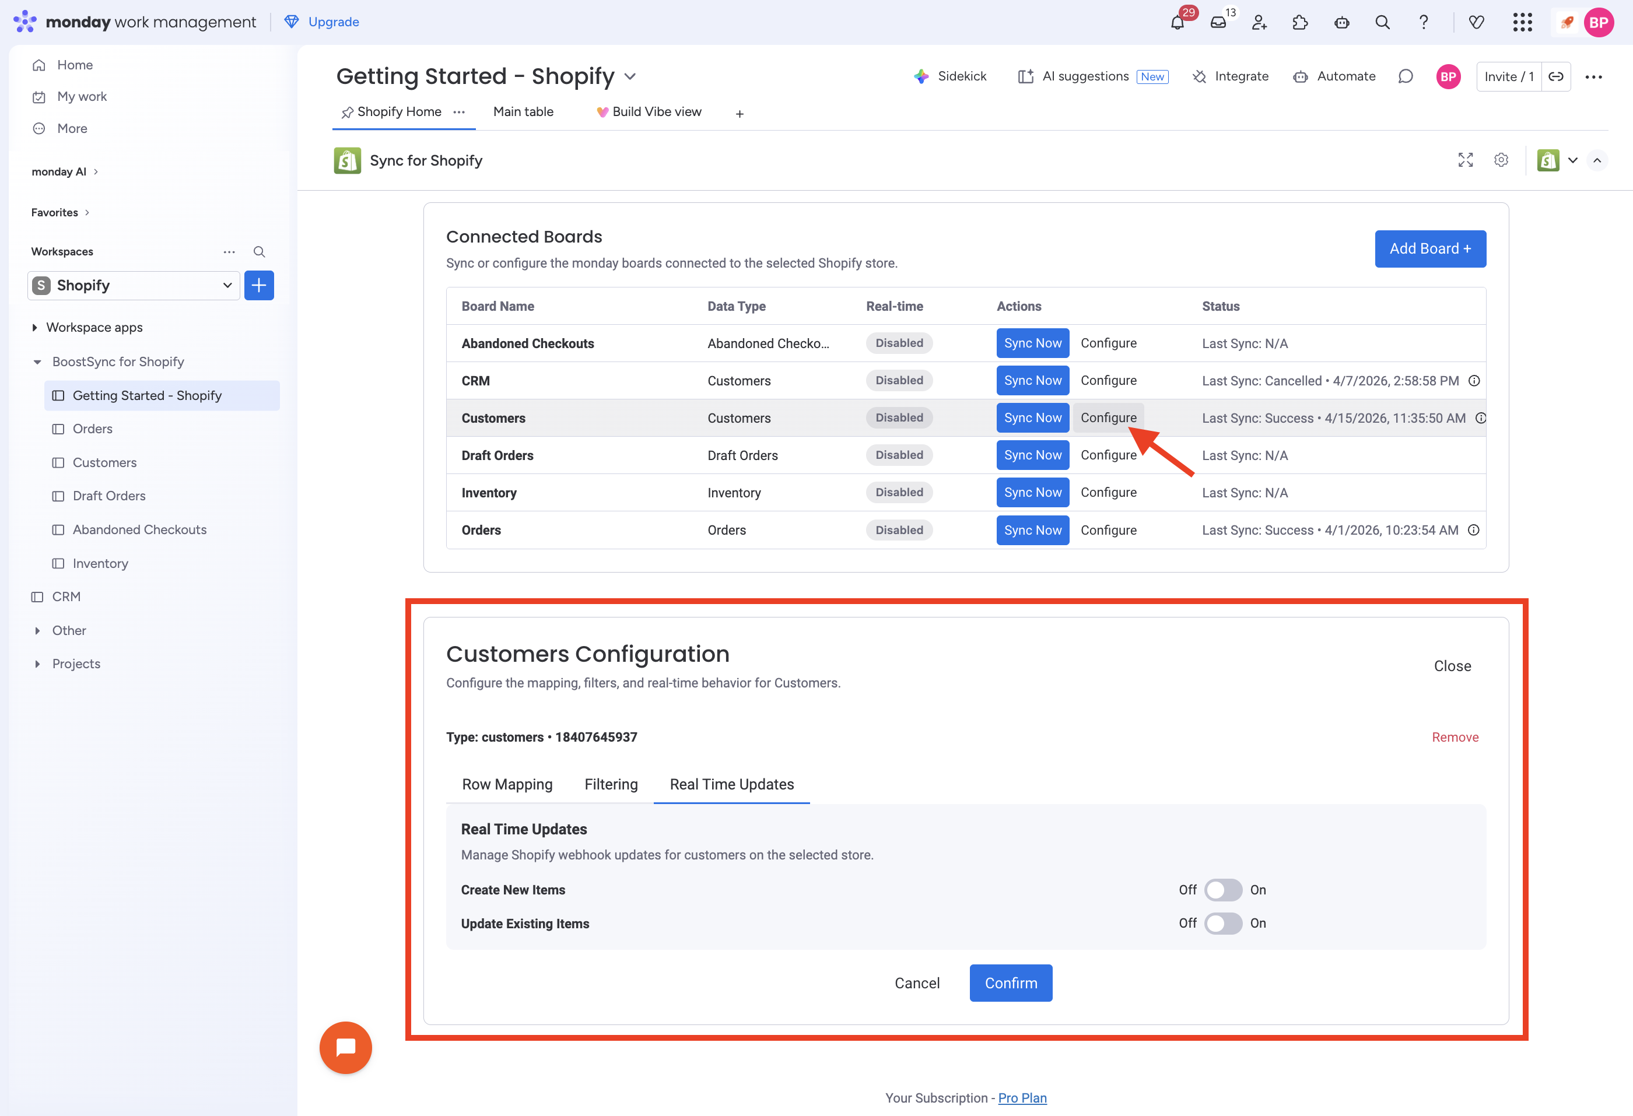This screenshot has width=1633, height=1116.
Task: Click Add Board + button
Action: (1430, 248)
